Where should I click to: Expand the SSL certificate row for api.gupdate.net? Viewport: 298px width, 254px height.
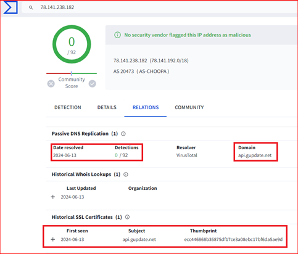(53, 239)
